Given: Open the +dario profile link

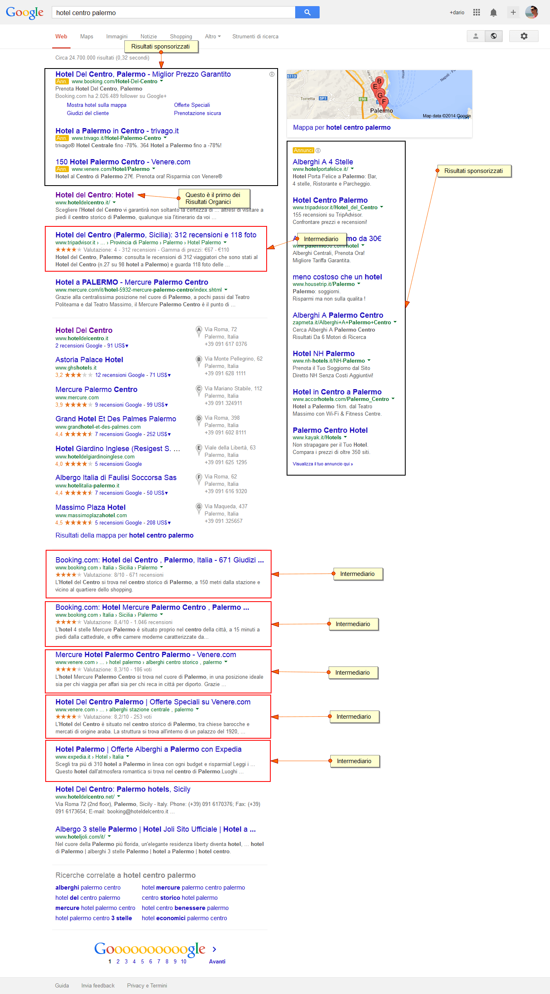Looking at the screenshot, I should tap(457, 13).
